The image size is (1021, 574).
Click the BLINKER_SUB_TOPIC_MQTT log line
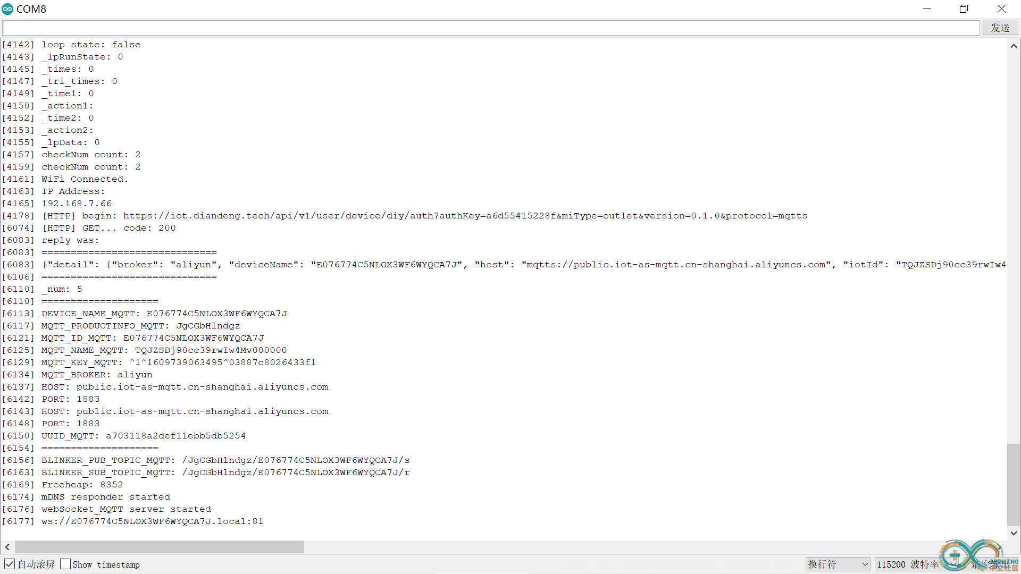click(206, 472)
